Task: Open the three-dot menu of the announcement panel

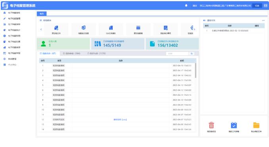Action: point(263,20)
